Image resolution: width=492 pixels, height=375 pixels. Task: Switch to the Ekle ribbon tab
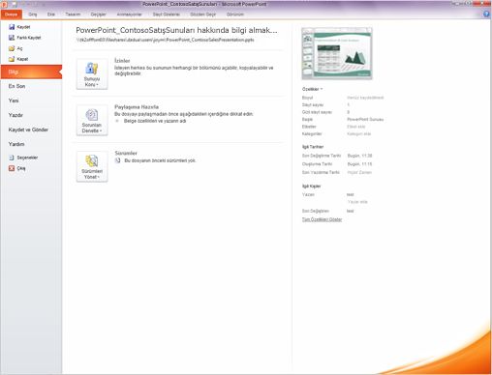click(51, 14)
